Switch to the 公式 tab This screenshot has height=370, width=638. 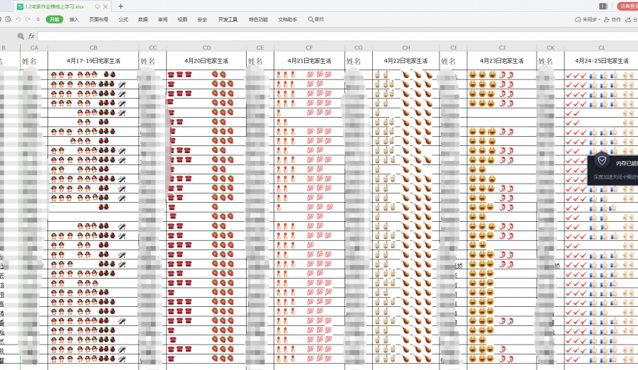[123, 19]
